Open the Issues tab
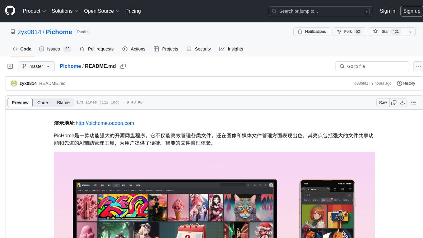Screen dimensions: 423x238 pyautogui.click(x=55, y=49)
